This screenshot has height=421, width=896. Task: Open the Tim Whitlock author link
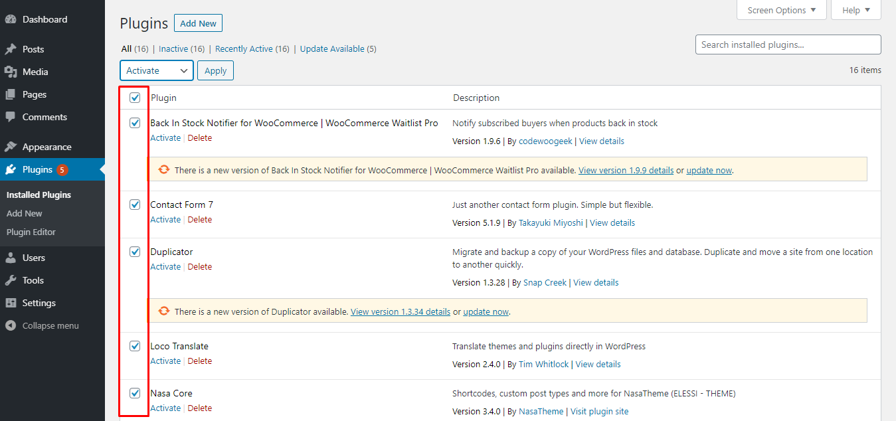click(544, 364)
